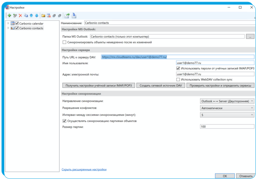This screenshot has width=258, height=180.
Task: Enable WebDAV collection sync checkbox
Action: tap(178, 79)
